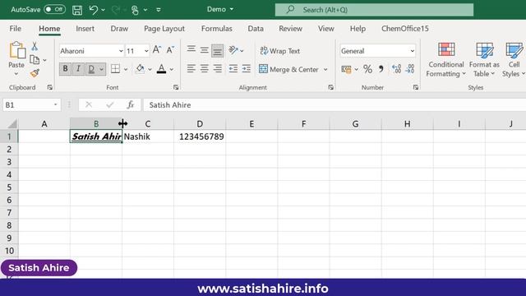Image resolution: width=526 pixels, height=296 pixels.
Task: Align text right
Action: point(217,69)
